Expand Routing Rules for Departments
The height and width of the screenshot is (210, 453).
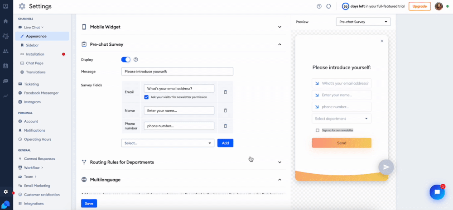pos(280,162)
